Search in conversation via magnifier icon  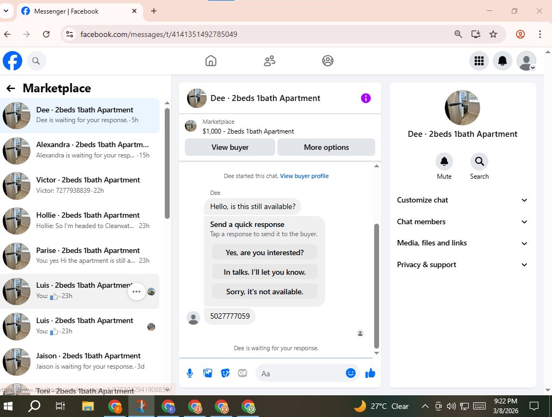click(479, 161)
